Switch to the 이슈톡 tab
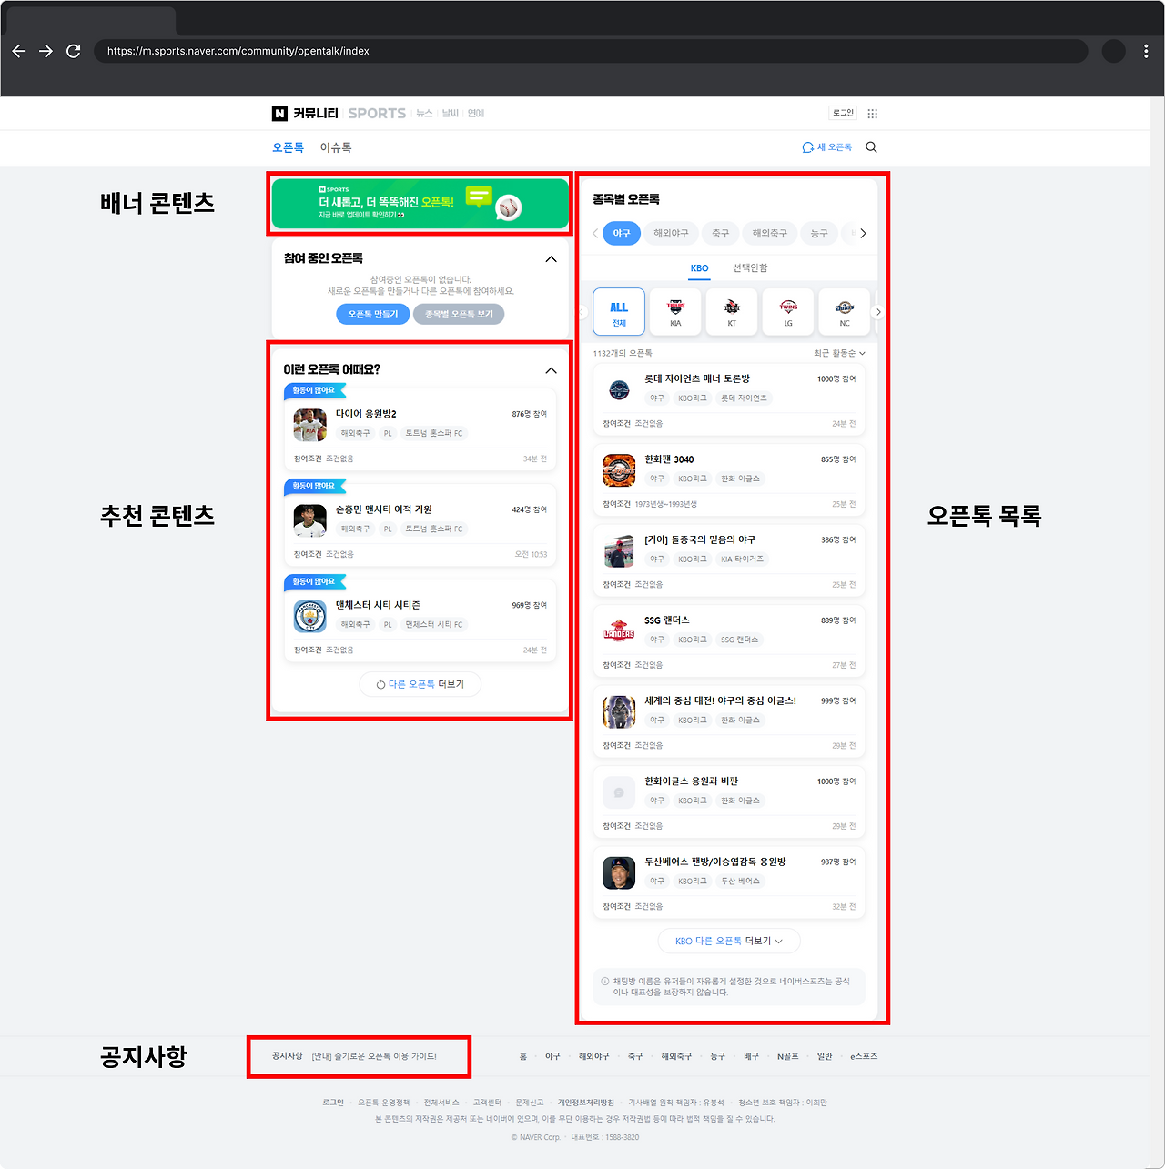1165x1169 pixels. pos(336,147)
